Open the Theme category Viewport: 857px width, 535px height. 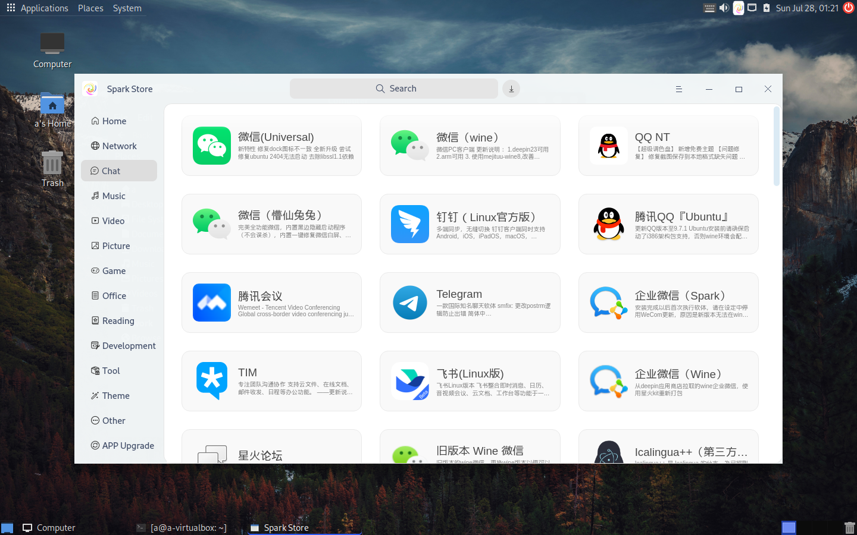(x=119, y=395)
